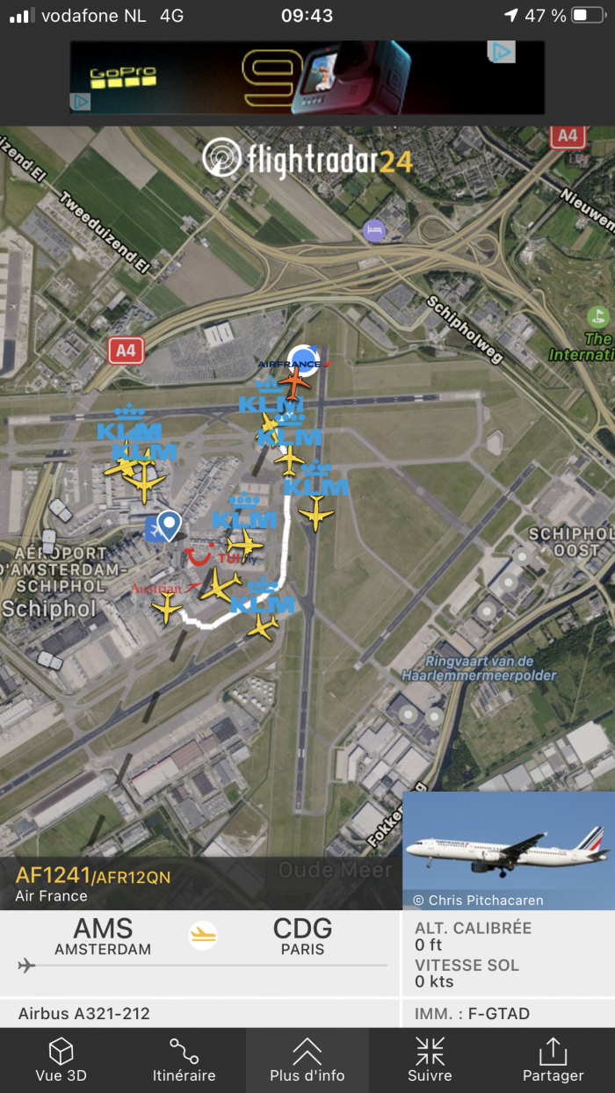
Task: Tap the CDG Paris destination airport
Action: point(303,936)
